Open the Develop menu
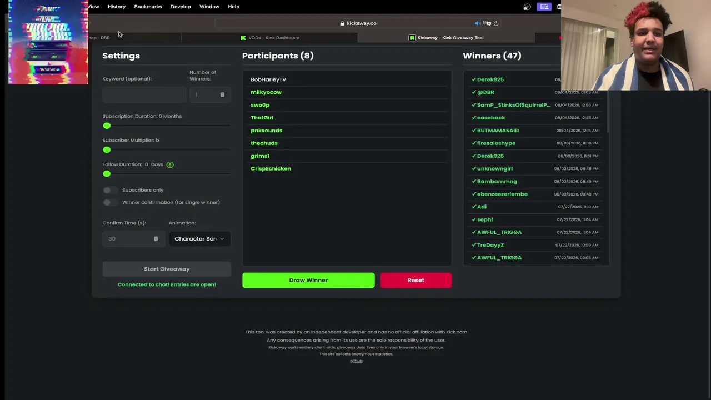Viewport: 711px width, 400px height. coord(181,7)
